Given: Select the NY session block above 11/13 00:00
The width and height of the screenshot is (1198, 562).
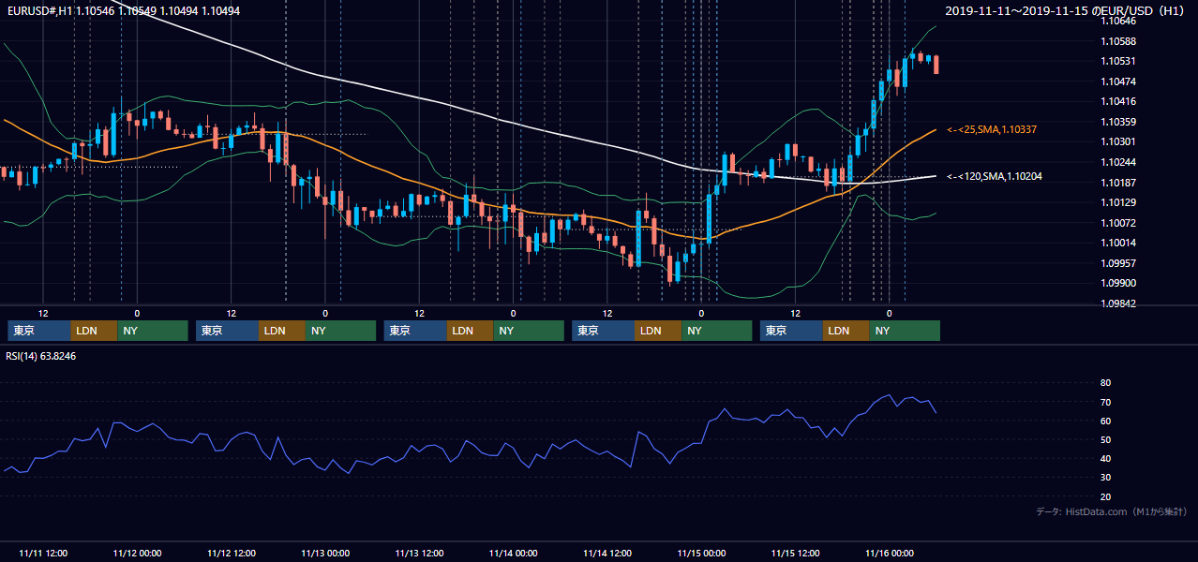Looking at the screenshot, I should (x=341, y=331).
